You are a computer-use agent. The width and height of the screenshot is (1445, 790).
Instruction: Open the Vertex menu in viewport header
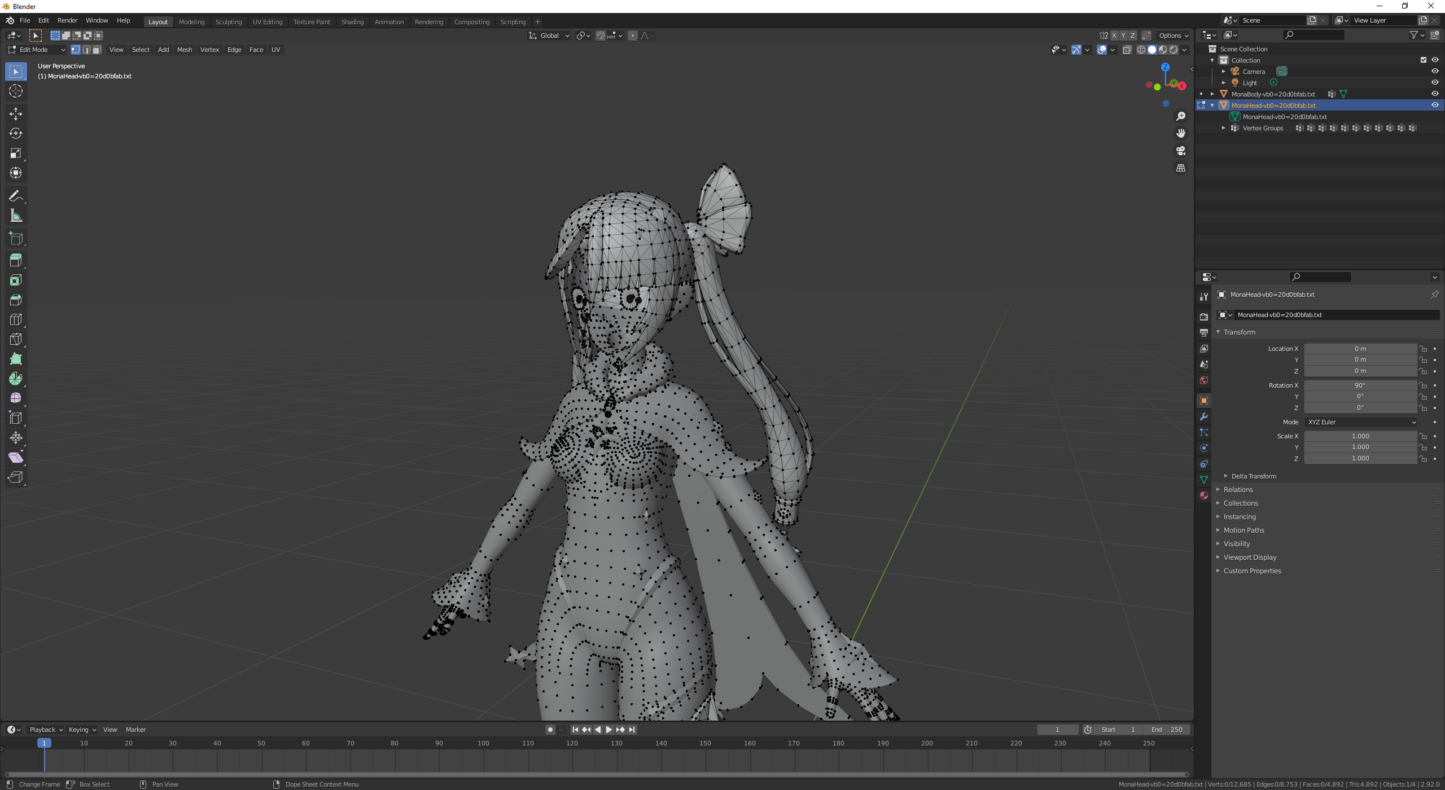pos(209,50)
